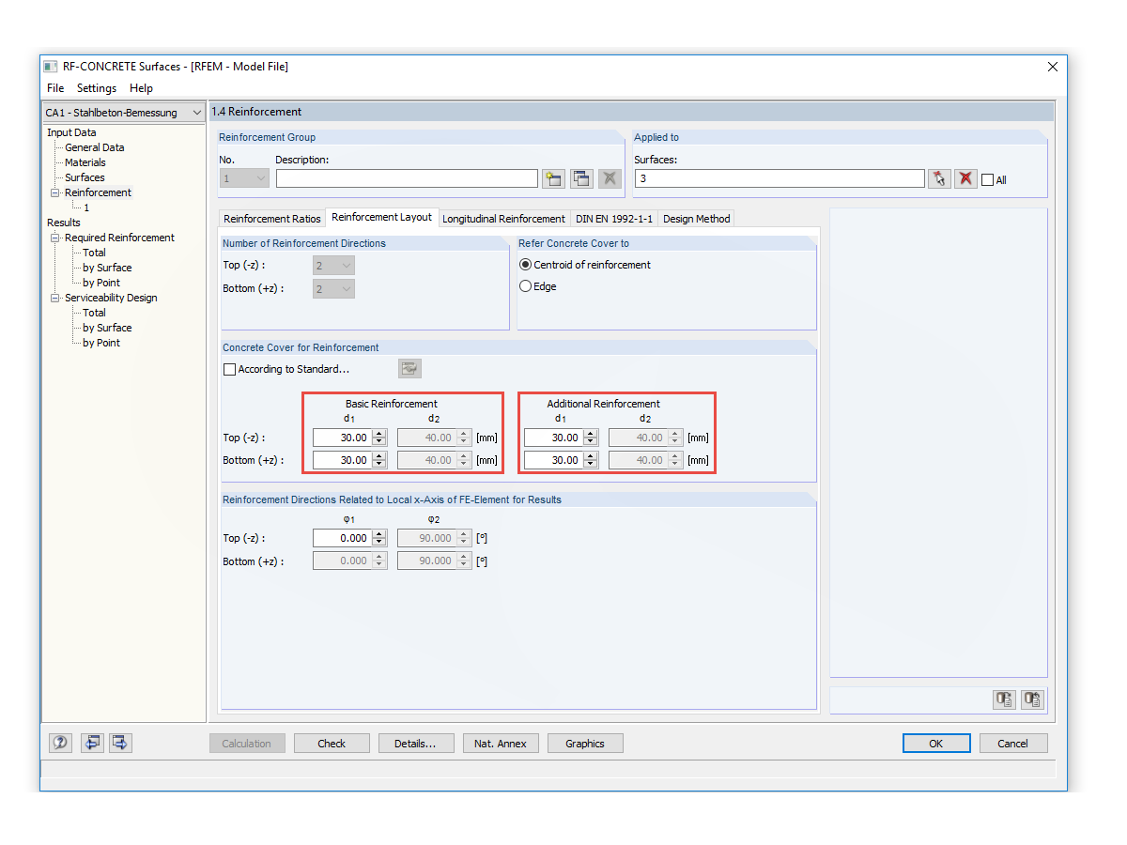Click the Top (-z) φ1 spinner arrows
Screen dimensions: 1127x845
pos(379,538)
